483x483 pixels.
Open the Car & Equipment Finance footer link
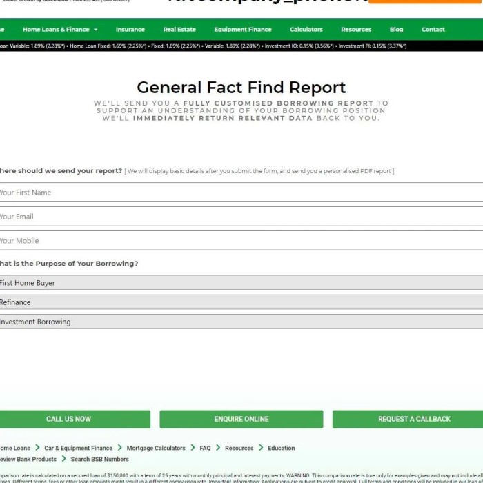[78, 448]
